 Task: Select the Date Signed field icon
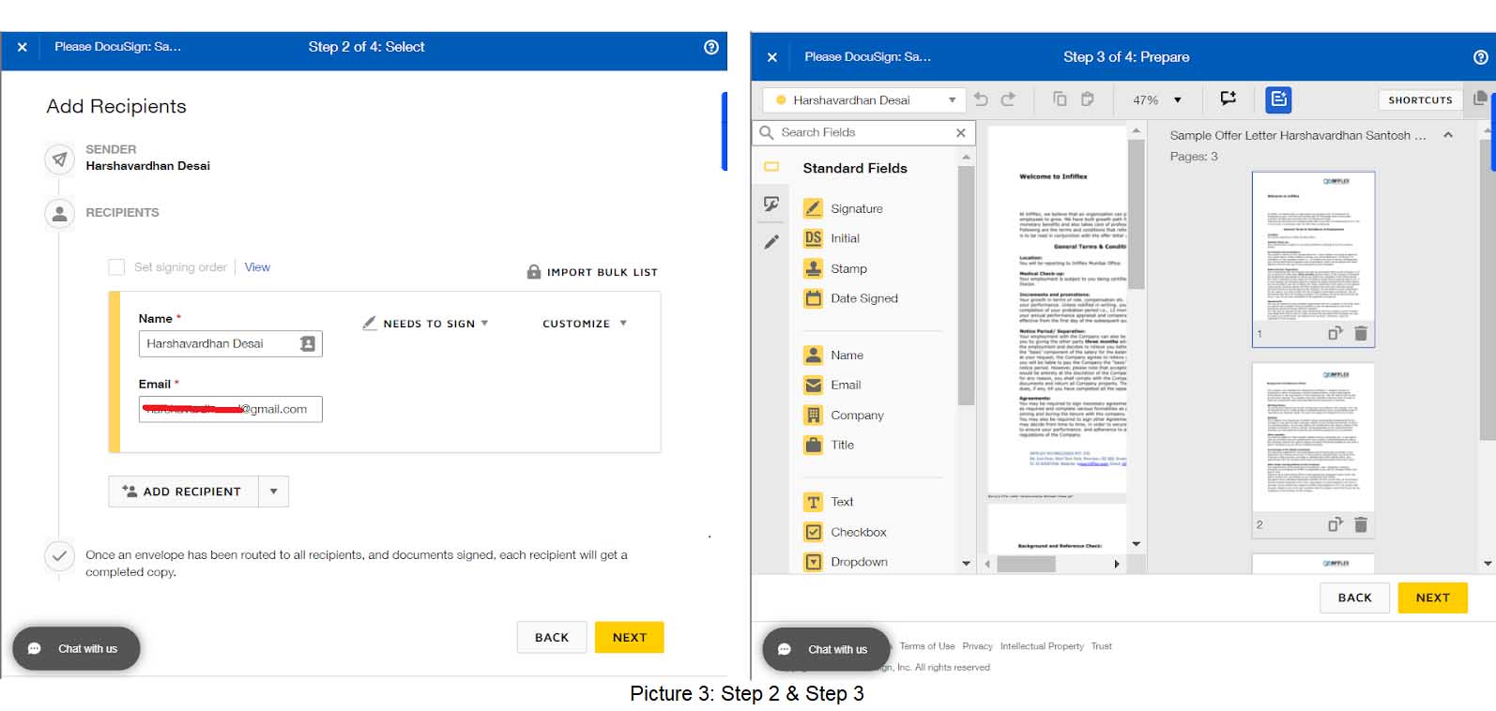[813, 298]
